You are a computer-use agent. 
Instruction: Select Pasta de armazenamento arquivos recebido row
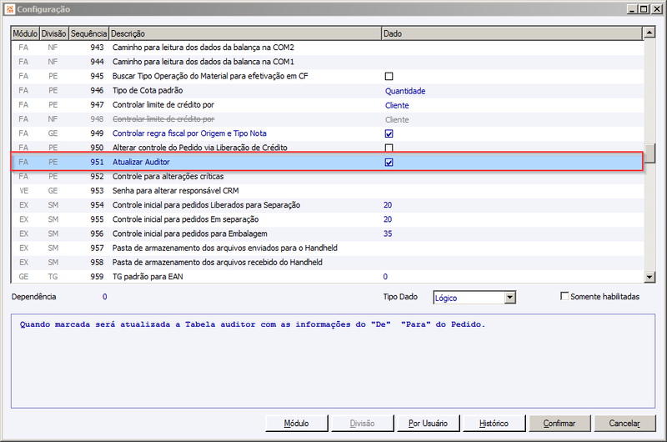pos(327,263)
